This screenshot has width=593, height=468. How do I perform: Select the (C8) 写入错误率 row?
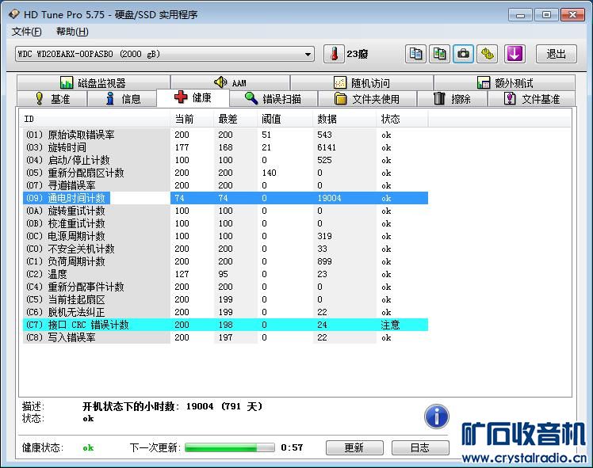click(x=225, y=337)
